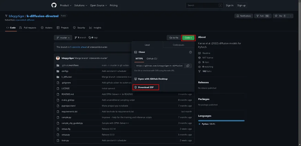Open the setup.cfg file

coord(66,129)
